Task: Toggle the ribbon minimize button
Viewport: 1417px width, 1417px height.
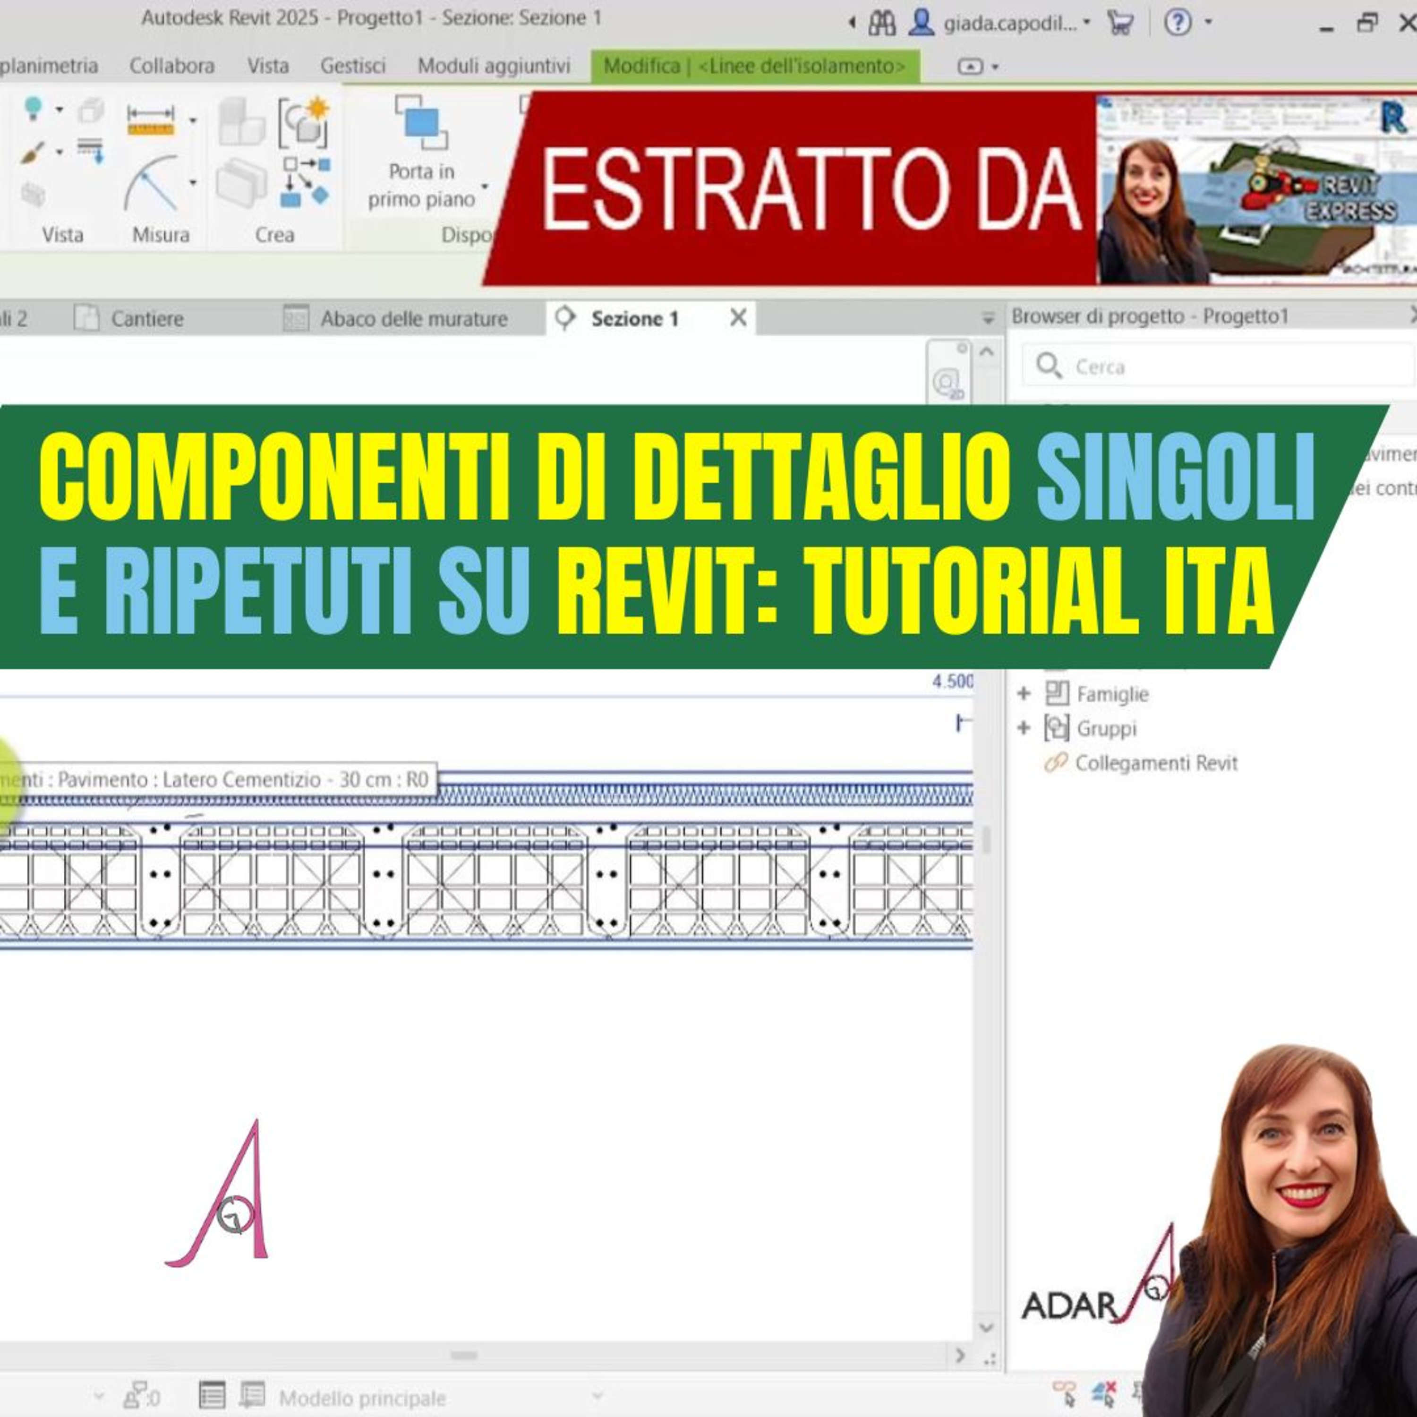Action: pos(970,67)
